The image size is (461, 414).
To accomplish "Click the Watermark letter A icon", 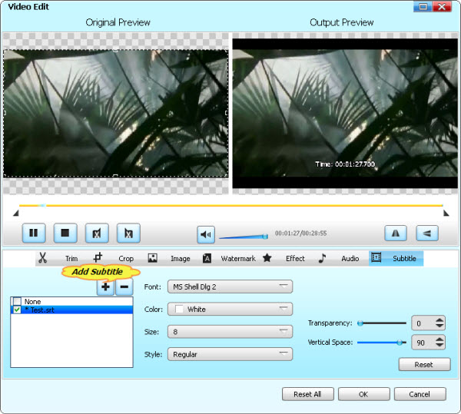I will coord(207,258).
